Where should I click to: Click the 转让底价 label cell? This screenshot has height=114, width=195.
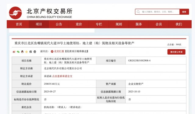27,84
